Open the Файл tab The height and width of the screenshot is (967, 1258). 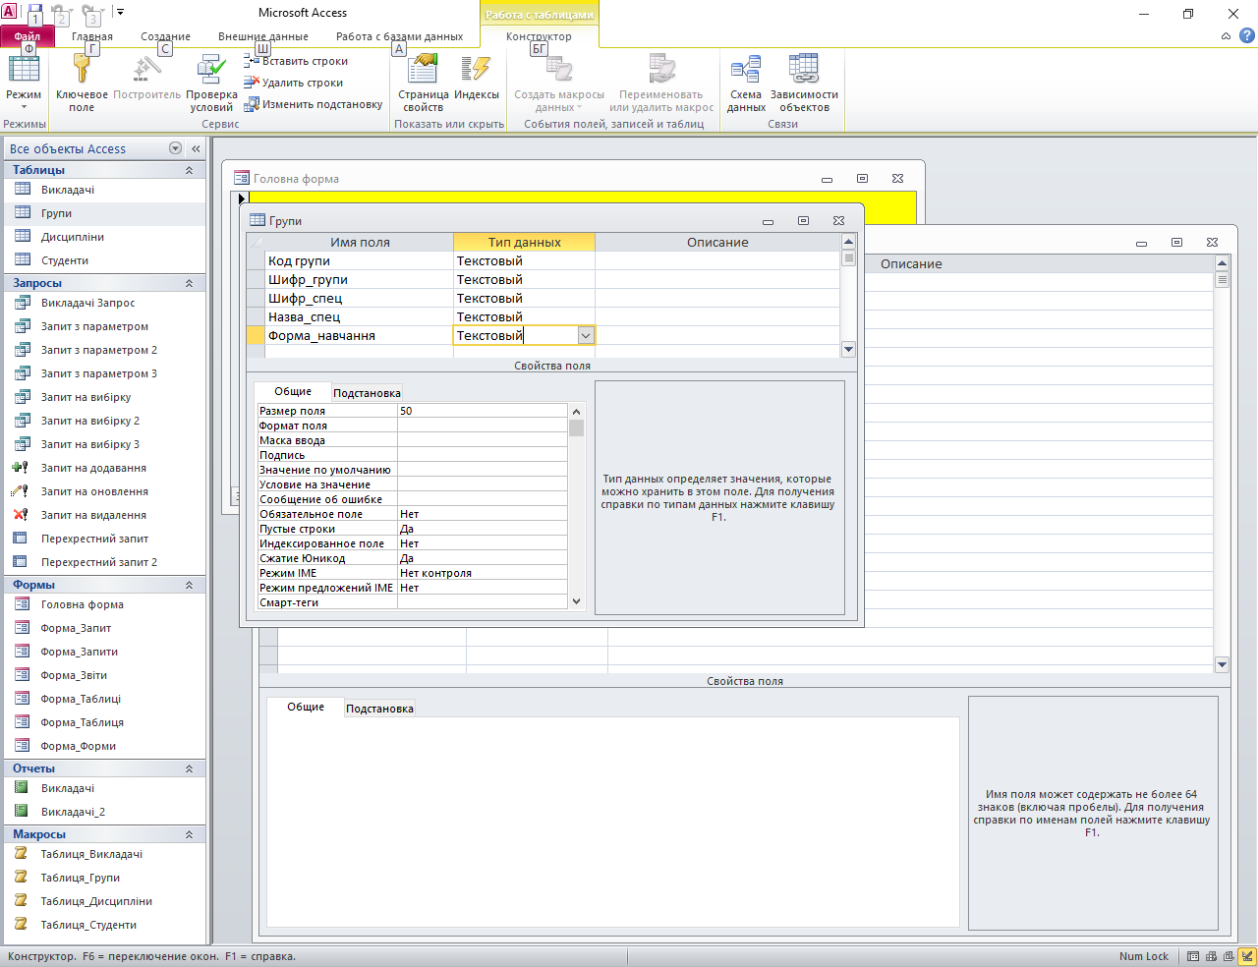(x=27, y=36)
